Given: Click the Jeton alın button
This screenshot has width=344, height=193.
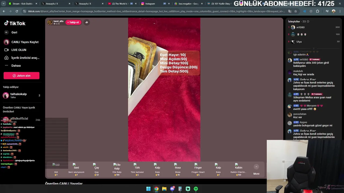Looking at the screenshot, I should tap(21, 76).
